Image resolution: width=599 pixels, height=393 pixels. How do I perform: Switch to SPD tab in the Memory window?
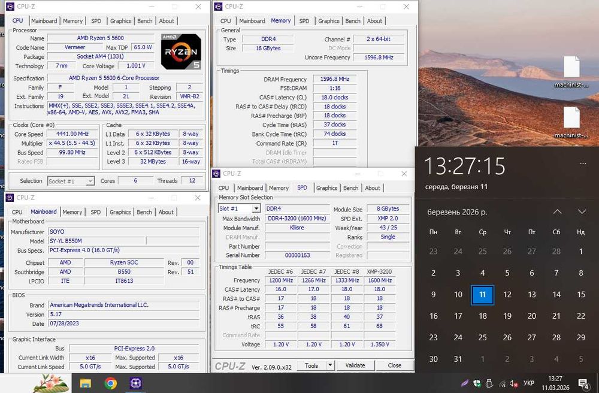point(304,21)
